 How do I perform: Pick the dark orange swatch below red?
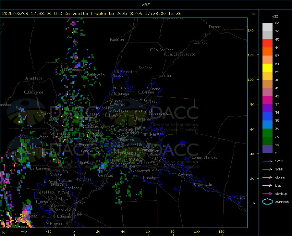click(x=267, y=51)
